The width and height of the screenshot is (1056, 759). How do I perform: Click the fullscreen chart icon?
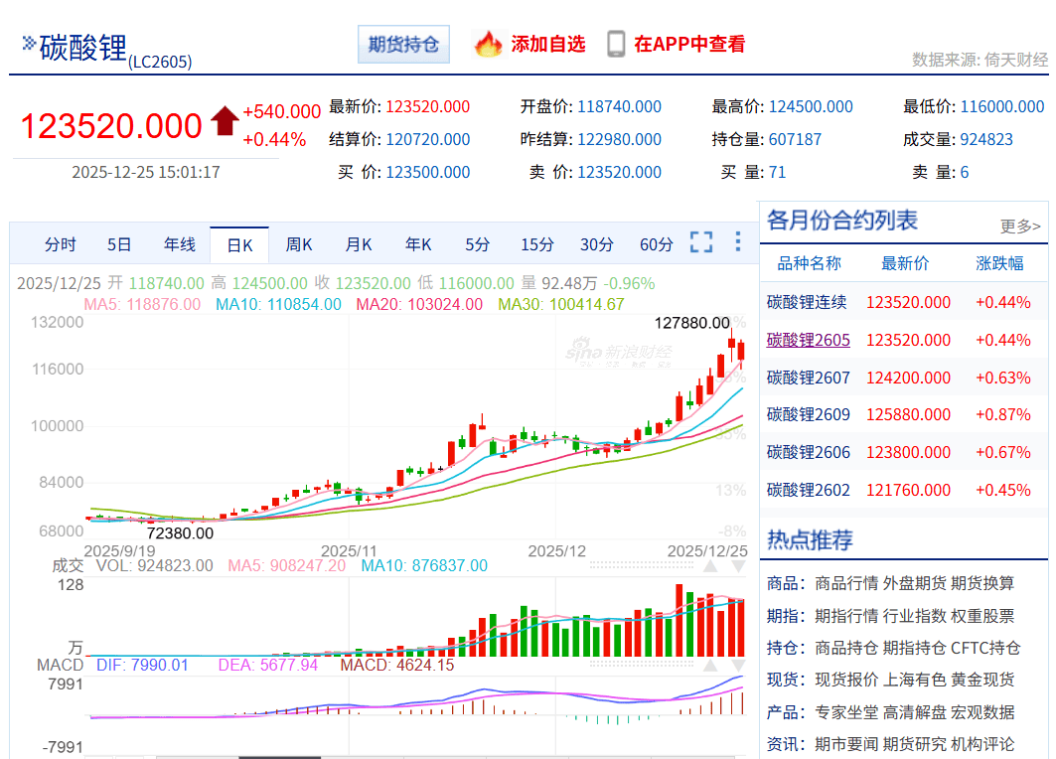(701, 242)
